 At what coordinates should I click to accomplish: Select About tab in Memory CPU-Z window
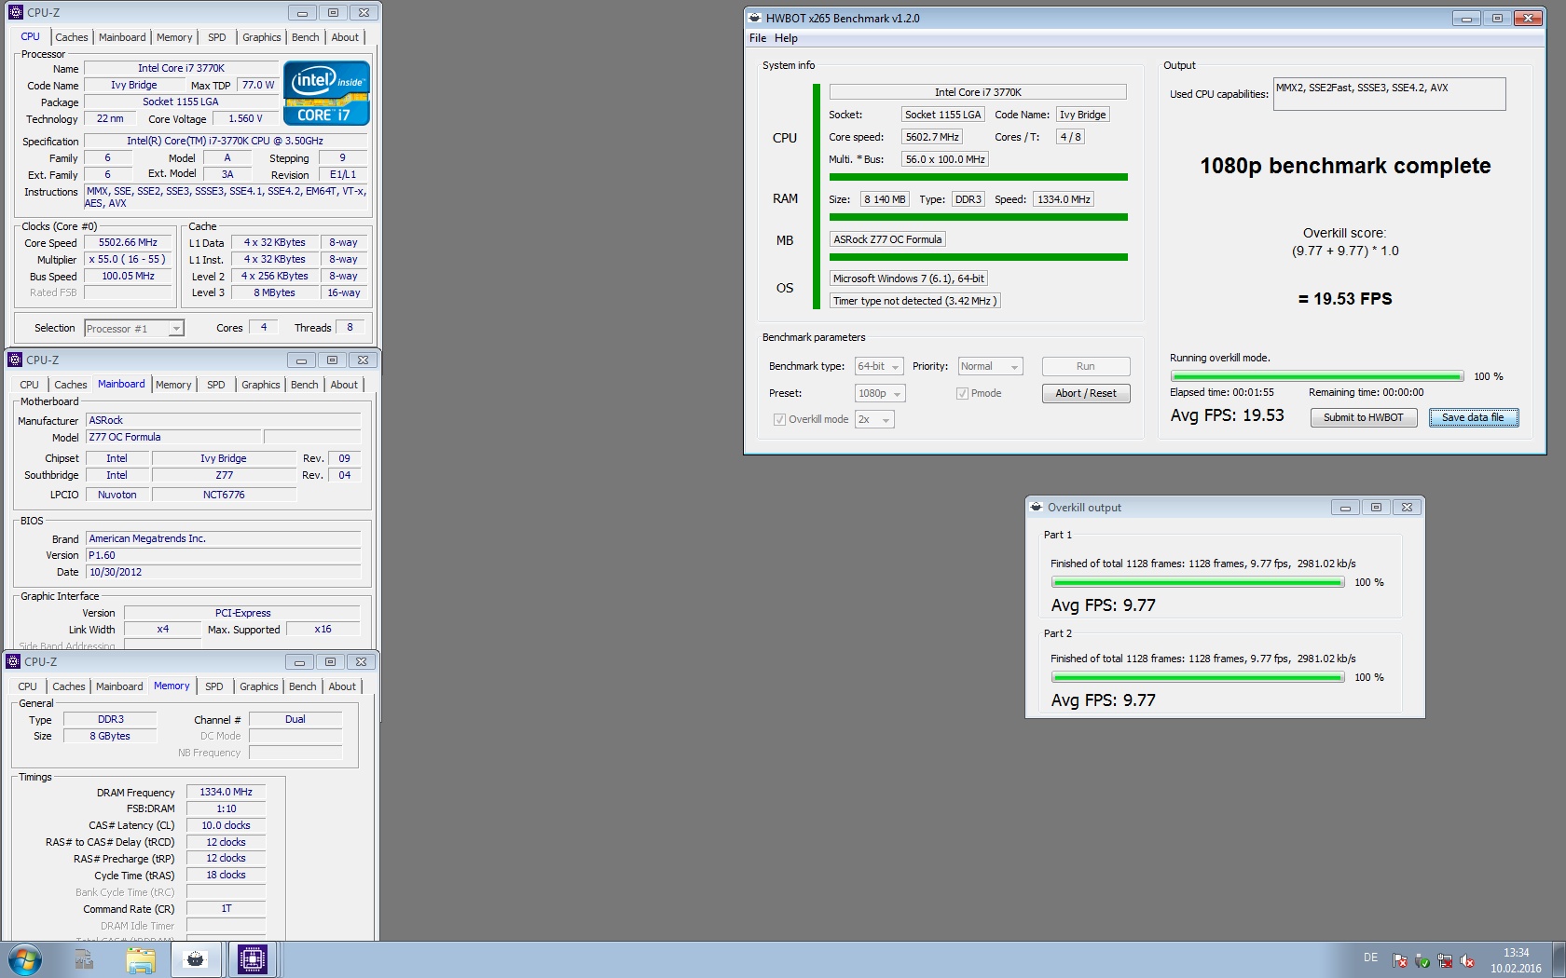[342, 686]
